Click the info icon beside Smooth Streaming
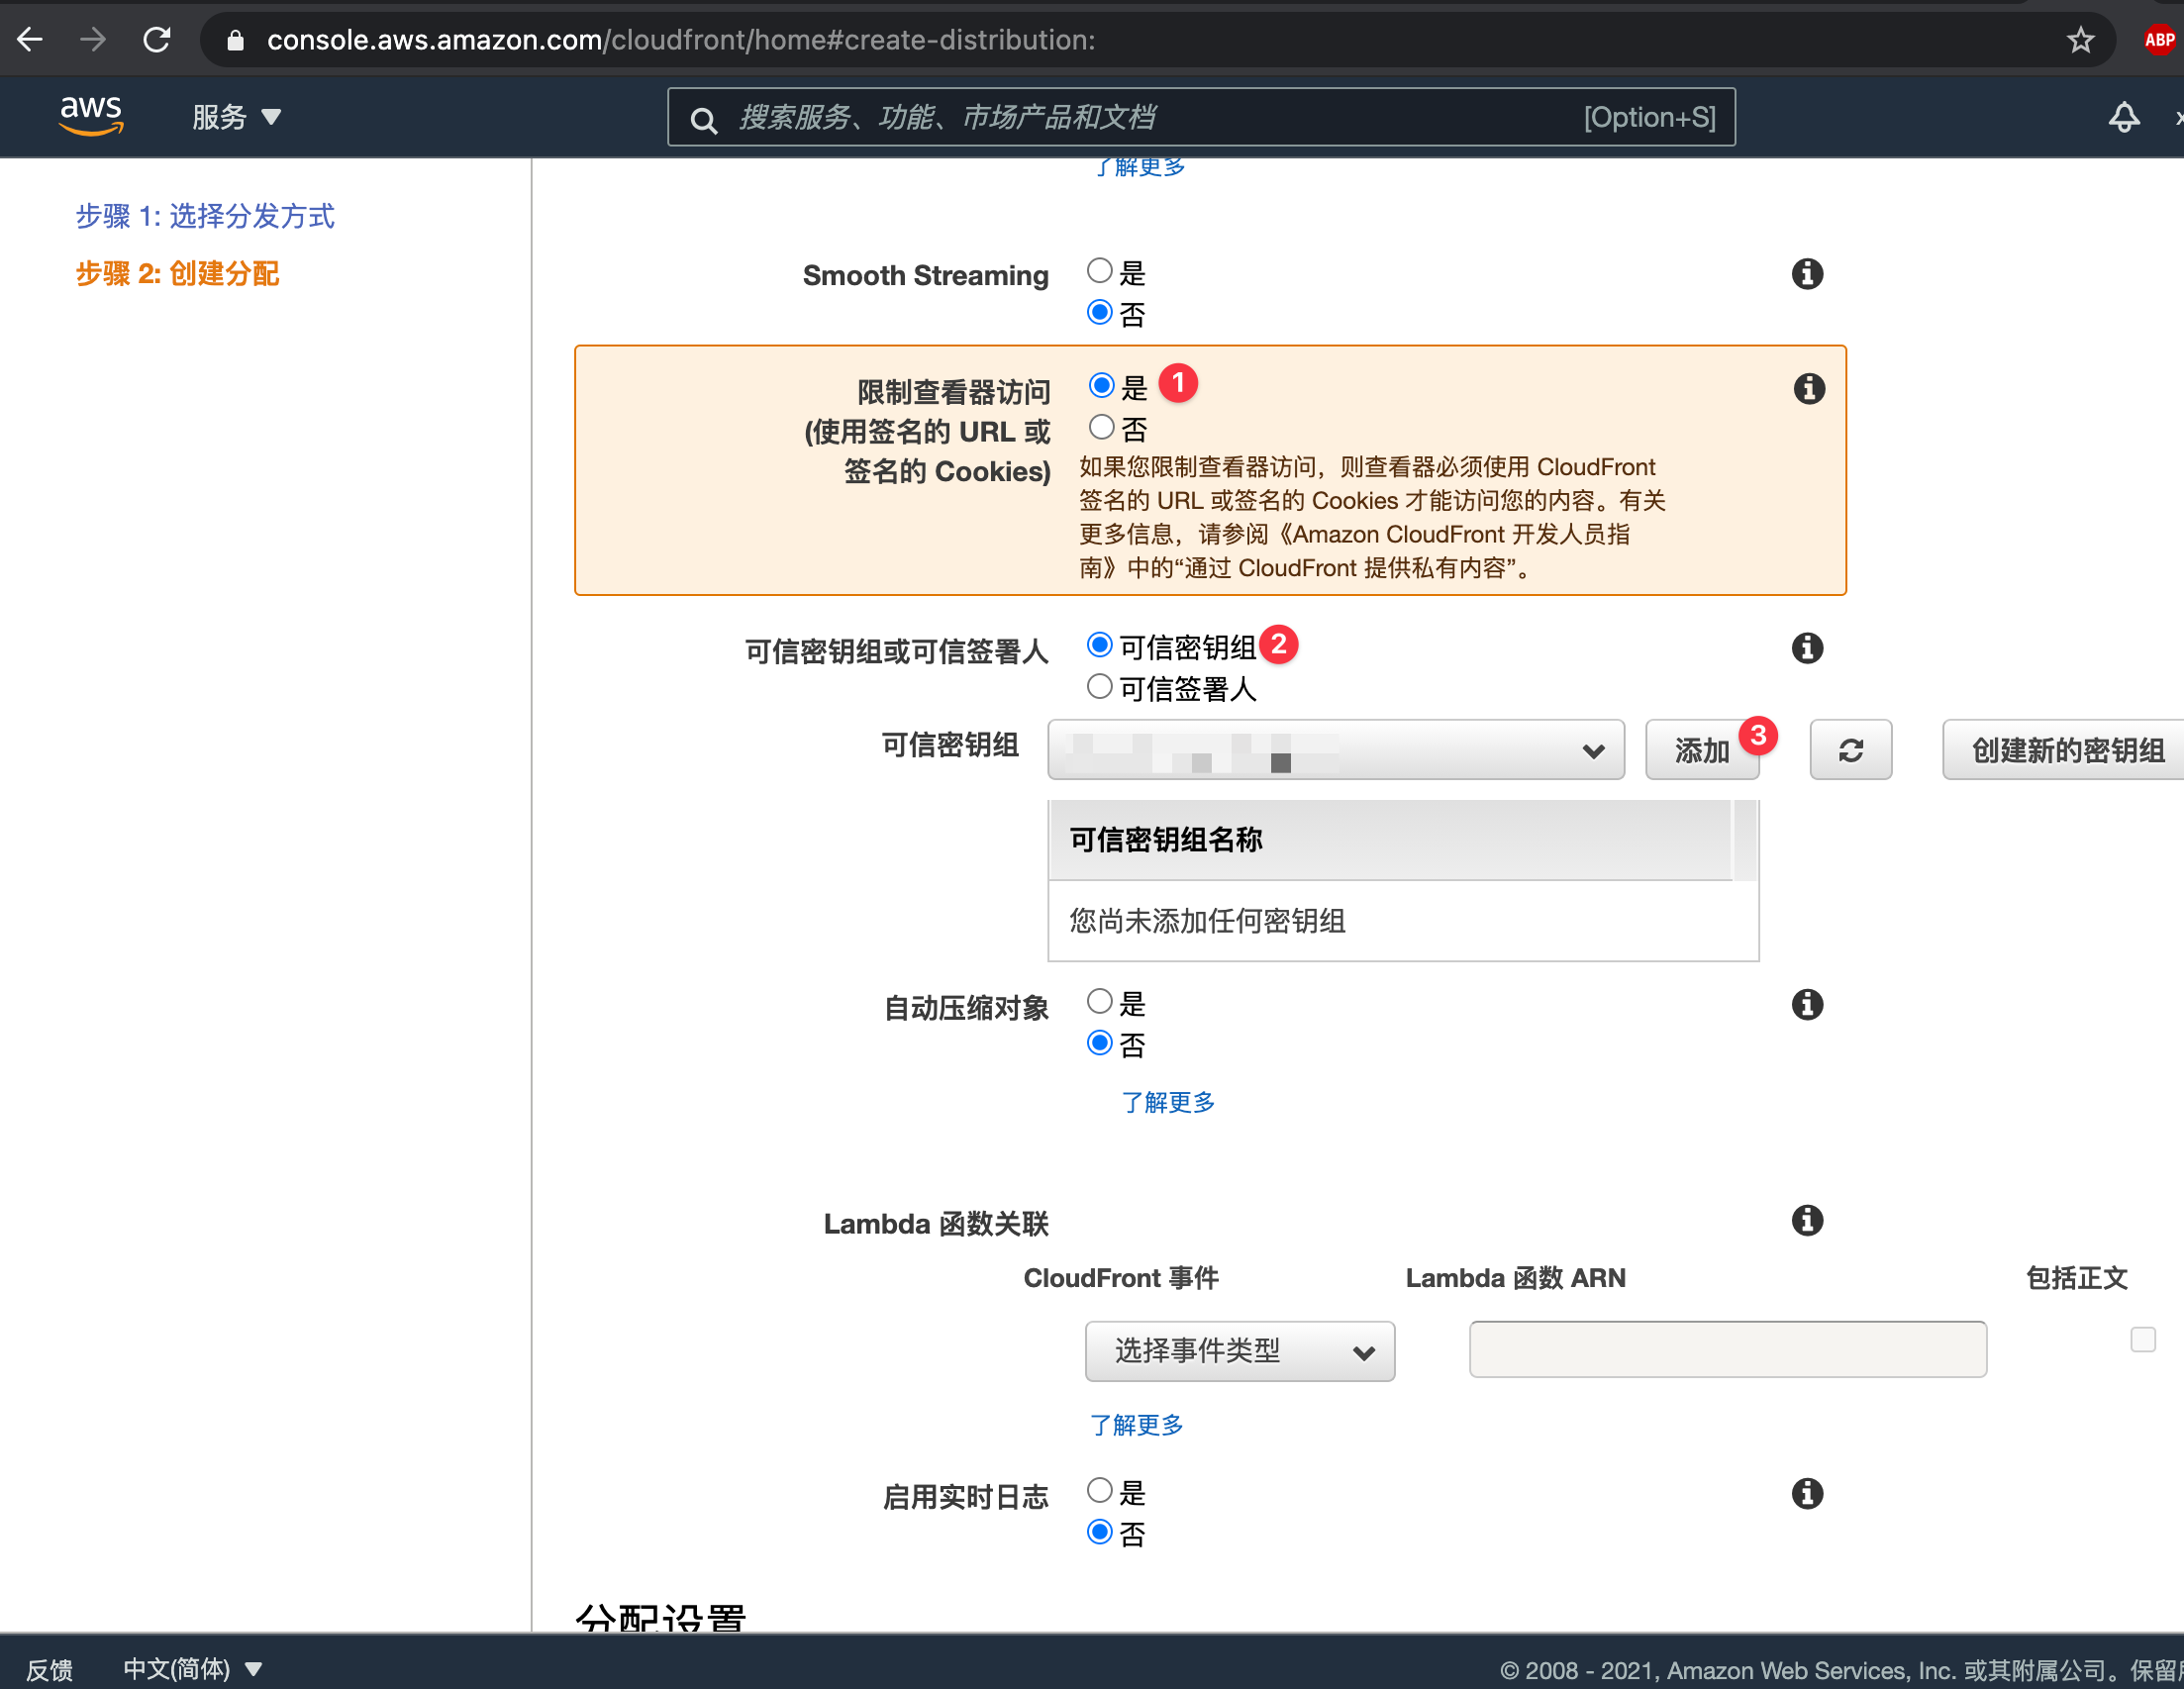 click(1807, 273)
